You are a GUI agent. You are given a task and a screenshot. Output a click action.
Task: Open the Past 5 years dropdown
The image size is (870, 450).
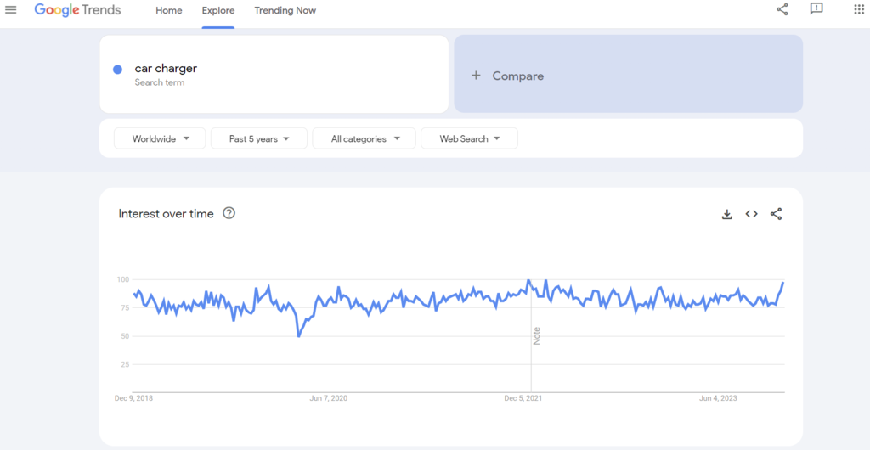tap(259, 138)
